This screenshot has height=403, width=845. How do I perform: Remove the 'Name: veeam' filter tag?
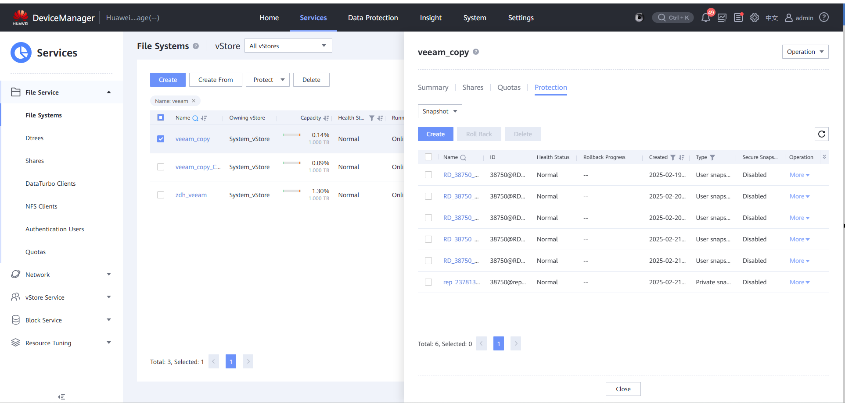(x=194, y=101)
